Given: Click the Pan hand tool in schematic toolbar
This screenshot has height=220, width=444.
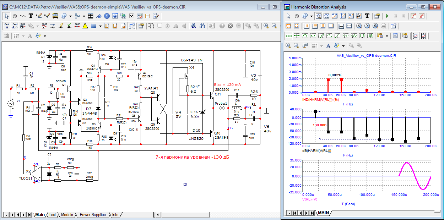Looking at the screenshot, I should (x=15, y=16).
